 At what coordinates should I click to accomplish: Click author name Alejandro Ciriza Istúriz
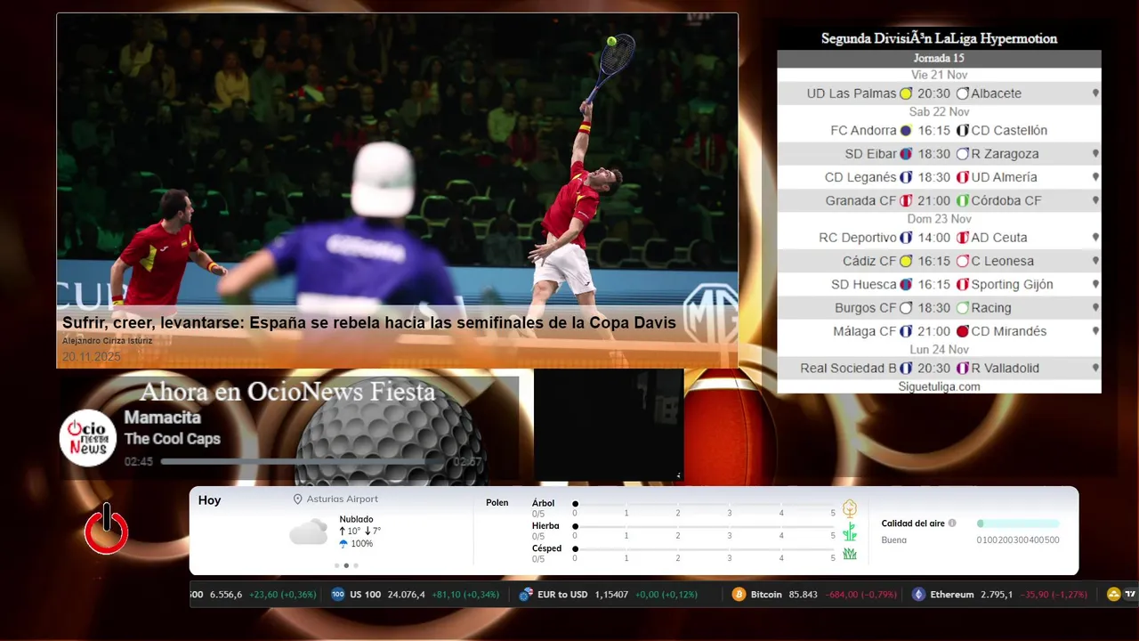click(x=108, y=341)
